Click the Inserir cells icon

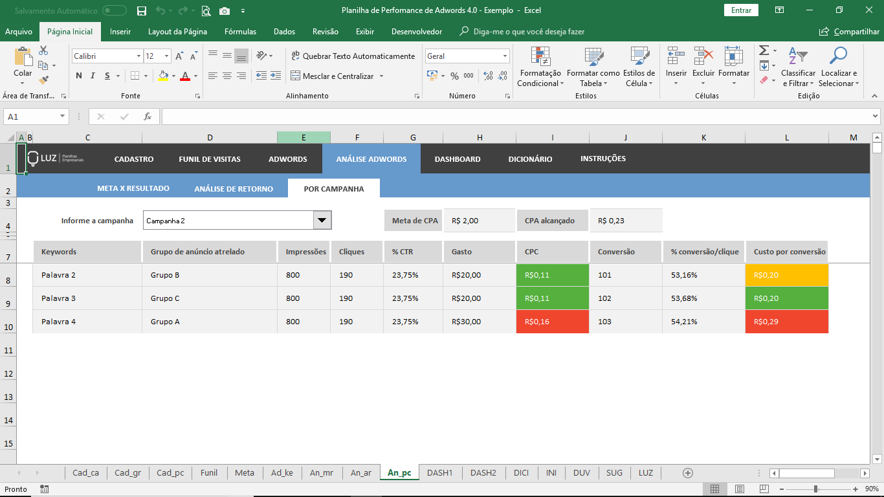676,57
